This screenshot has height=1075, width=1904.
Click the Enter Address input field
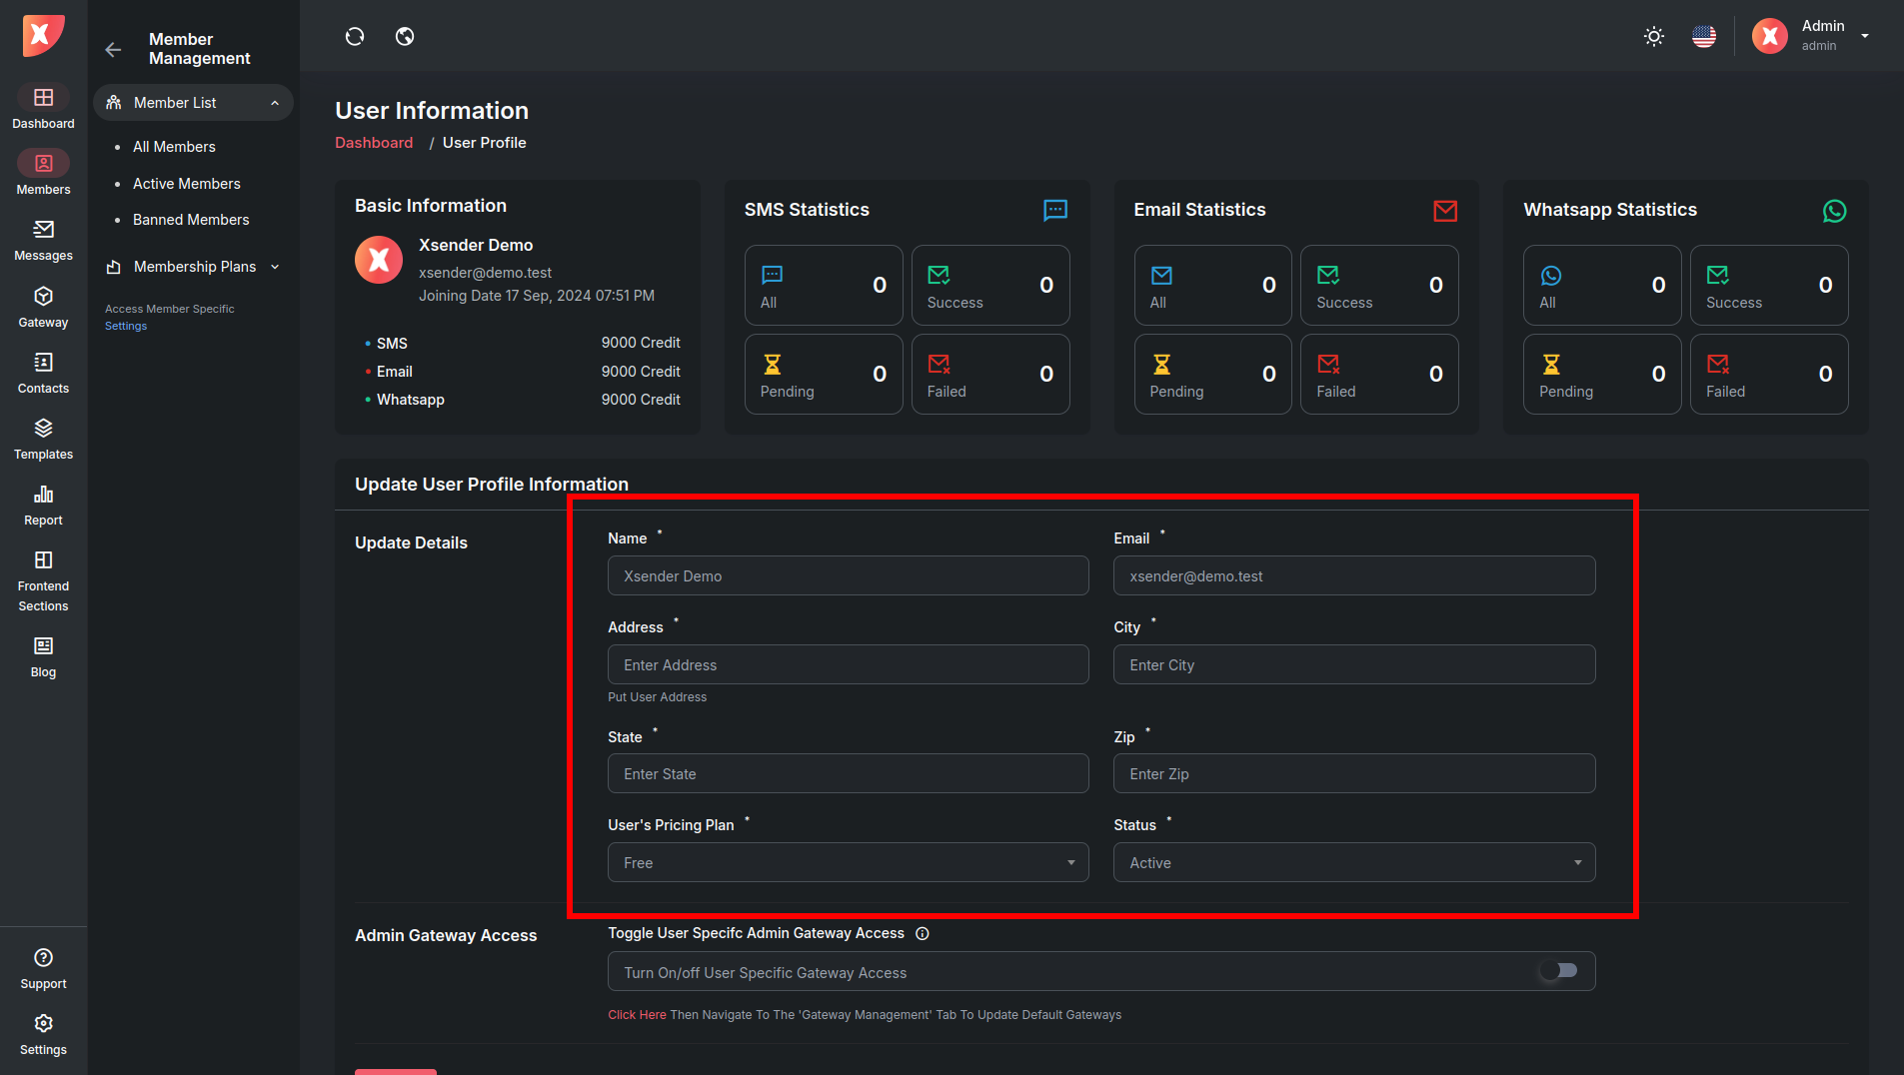(x=848, y=665)
